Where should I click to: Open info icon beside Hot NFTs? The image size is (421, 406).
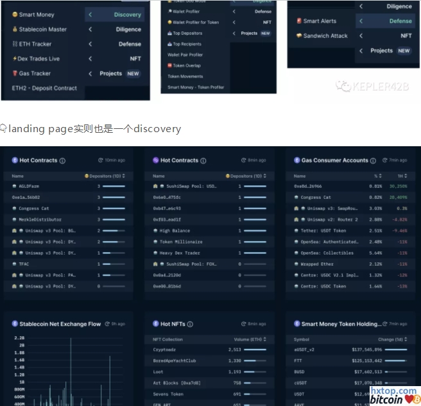pyautogui.click(x=190, y=325)
